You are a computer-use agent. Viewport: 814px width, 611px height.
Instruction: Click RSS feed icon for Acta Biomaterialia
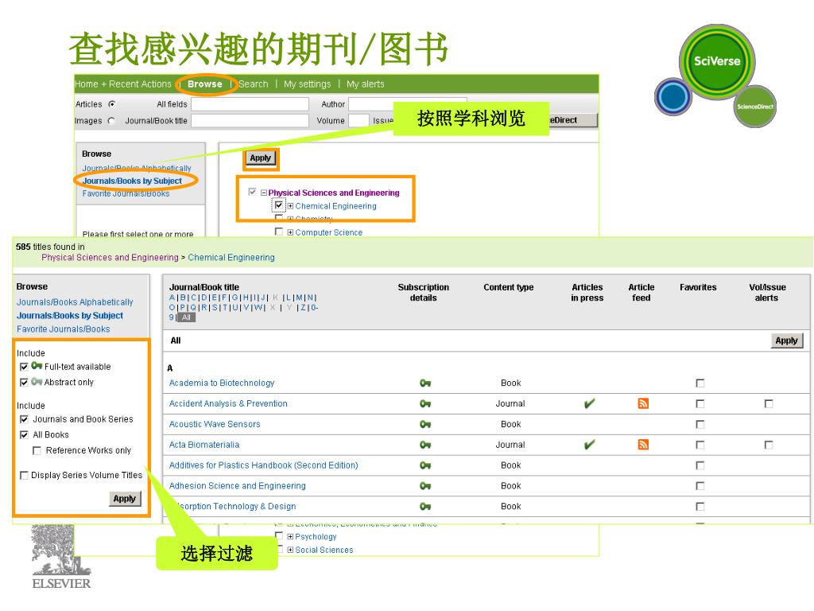[x=643, y=445]
